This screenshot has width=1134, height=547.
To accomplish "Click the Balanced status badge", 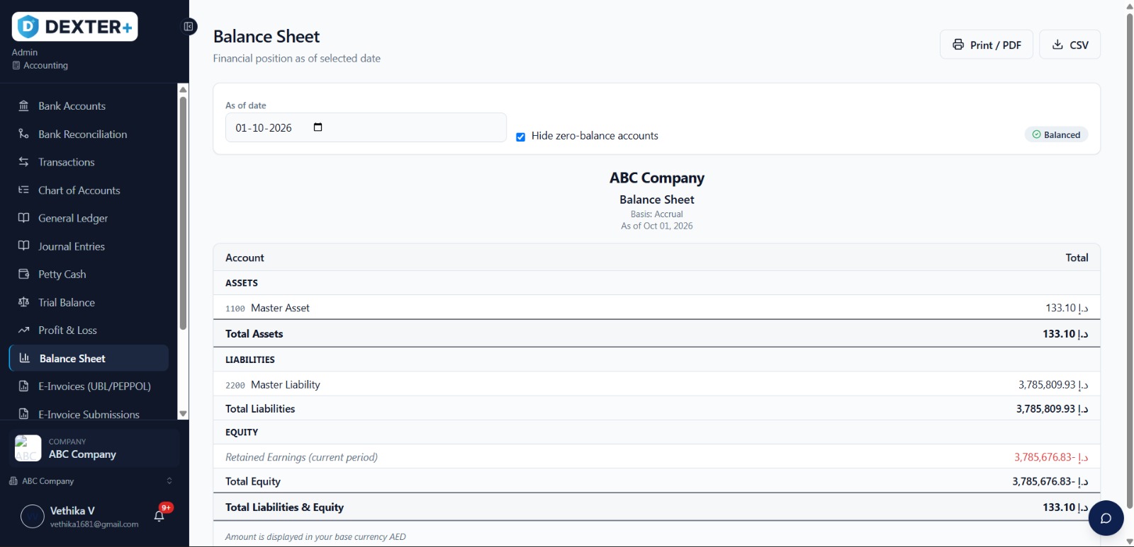I will (x=1056, y=134).
